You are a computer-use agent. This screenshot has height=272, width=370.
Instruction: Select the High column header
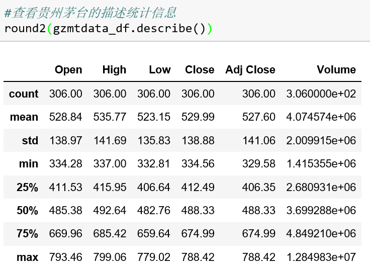click(114, 69)
